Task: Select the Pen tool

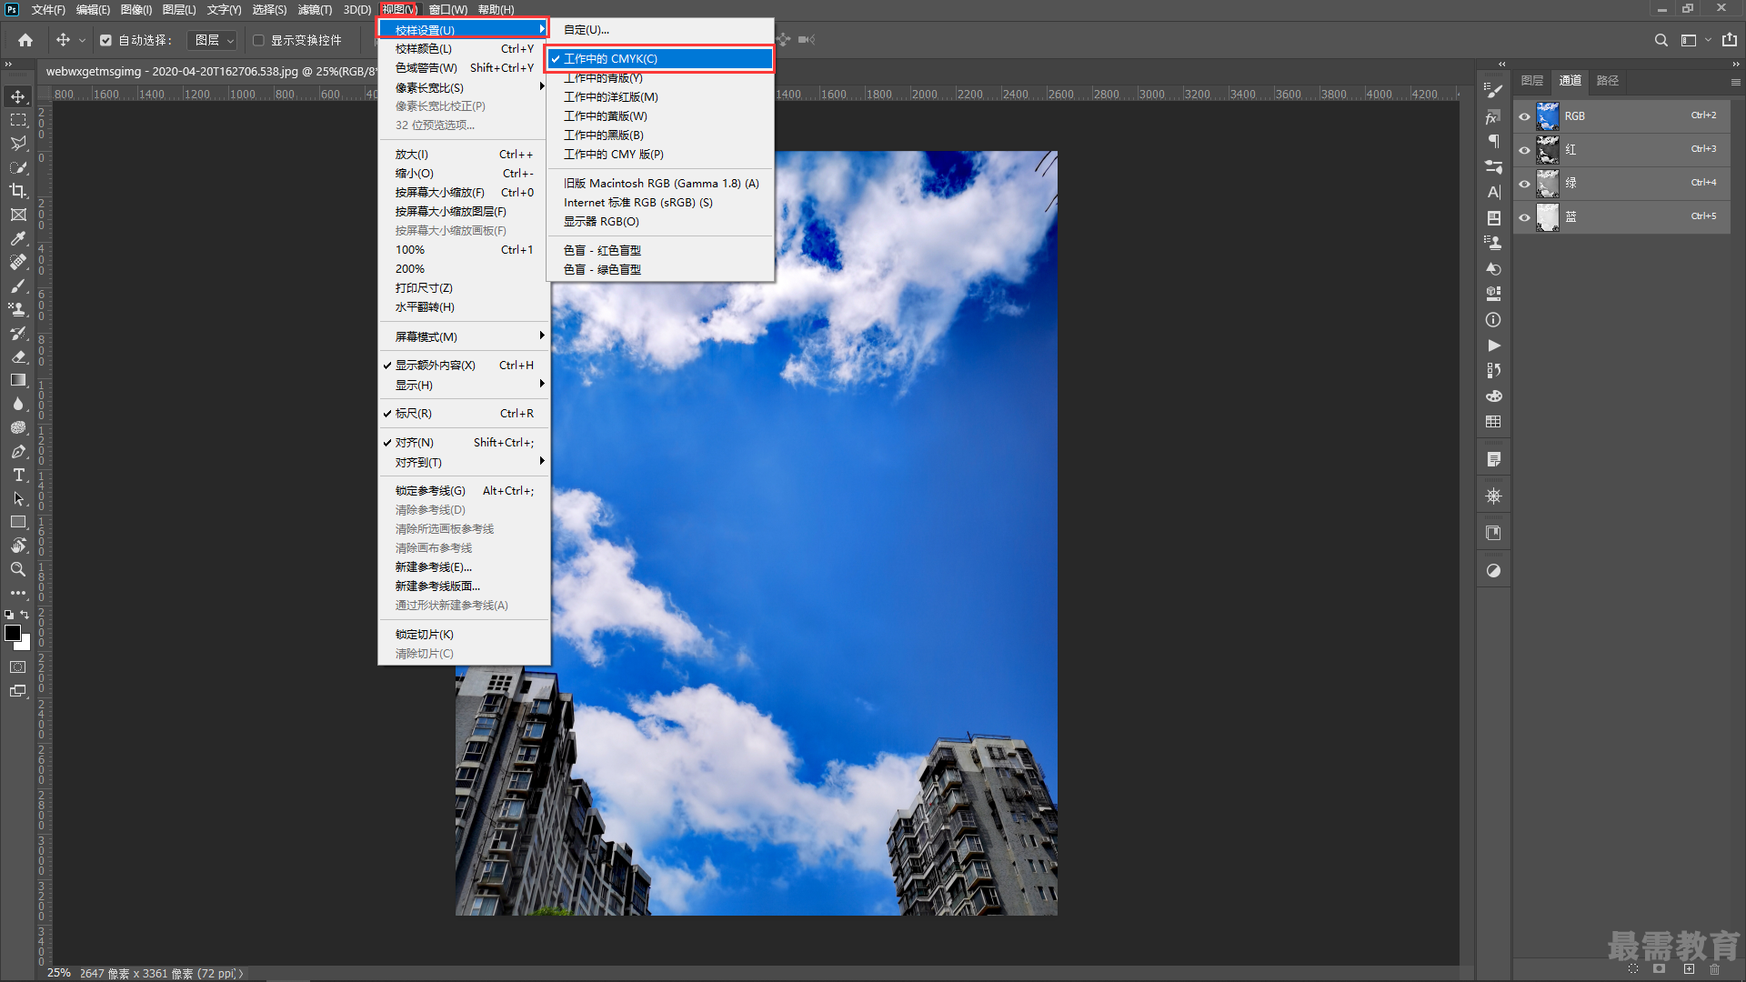Action: coord(18,451)
